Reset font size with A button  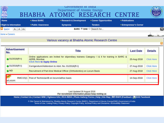pyautogui.click(x=19, y=29)
